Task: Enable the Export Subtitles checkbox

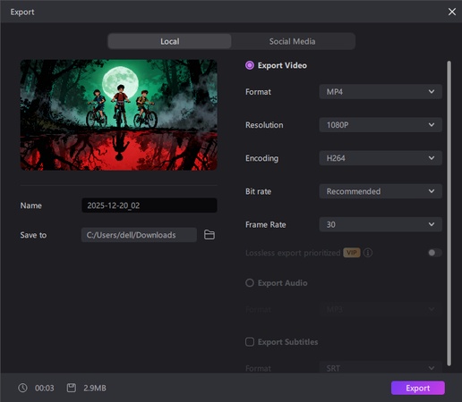Action: click(x=250, y=341)
